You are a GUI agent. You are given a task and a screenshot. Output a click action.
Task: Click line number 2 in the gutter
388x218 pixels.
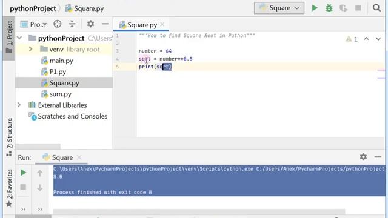118,44
